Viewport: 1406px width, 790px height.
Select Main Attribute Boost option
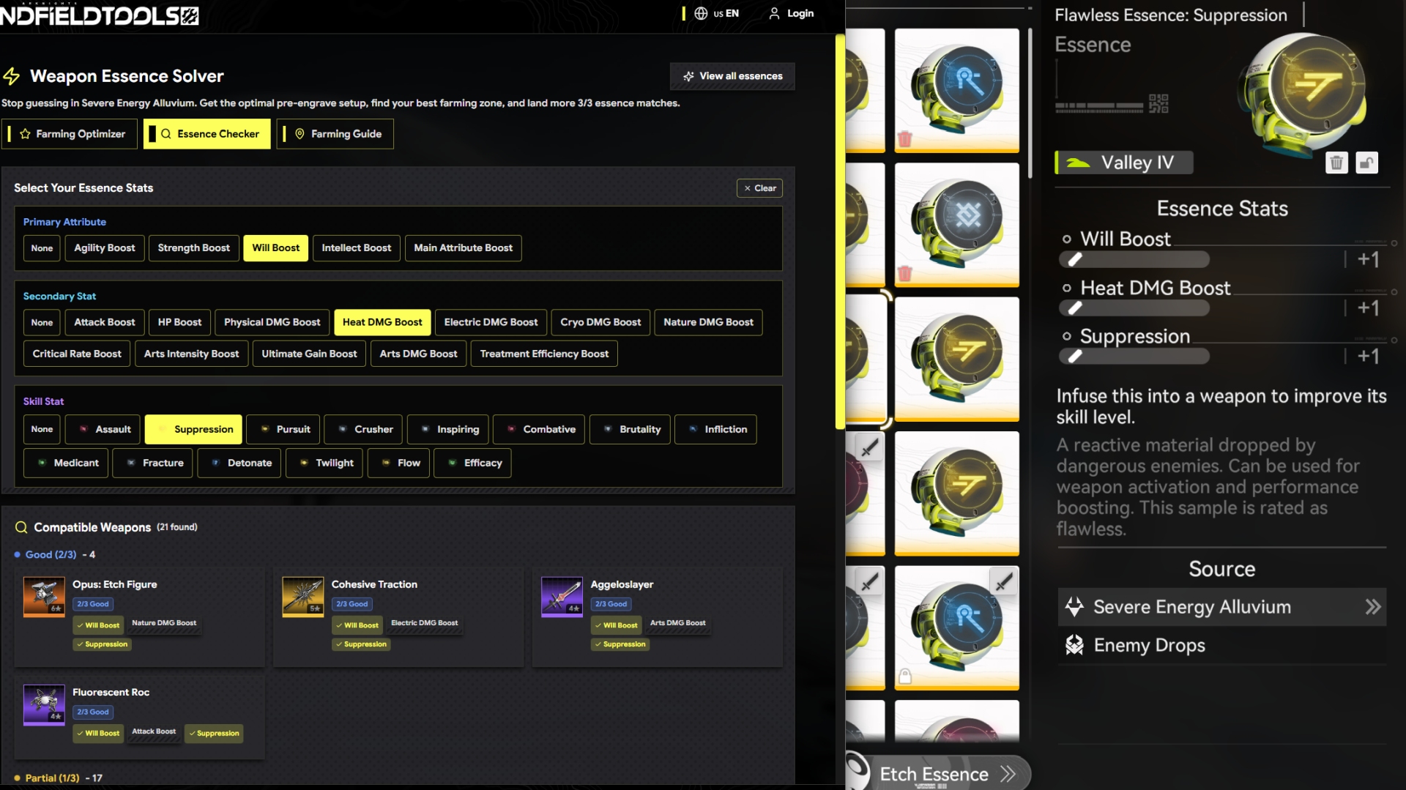(464, 248)
